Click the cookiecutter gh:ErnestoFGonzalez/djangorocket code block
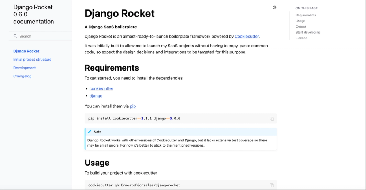366x190 pixels. 180,185
